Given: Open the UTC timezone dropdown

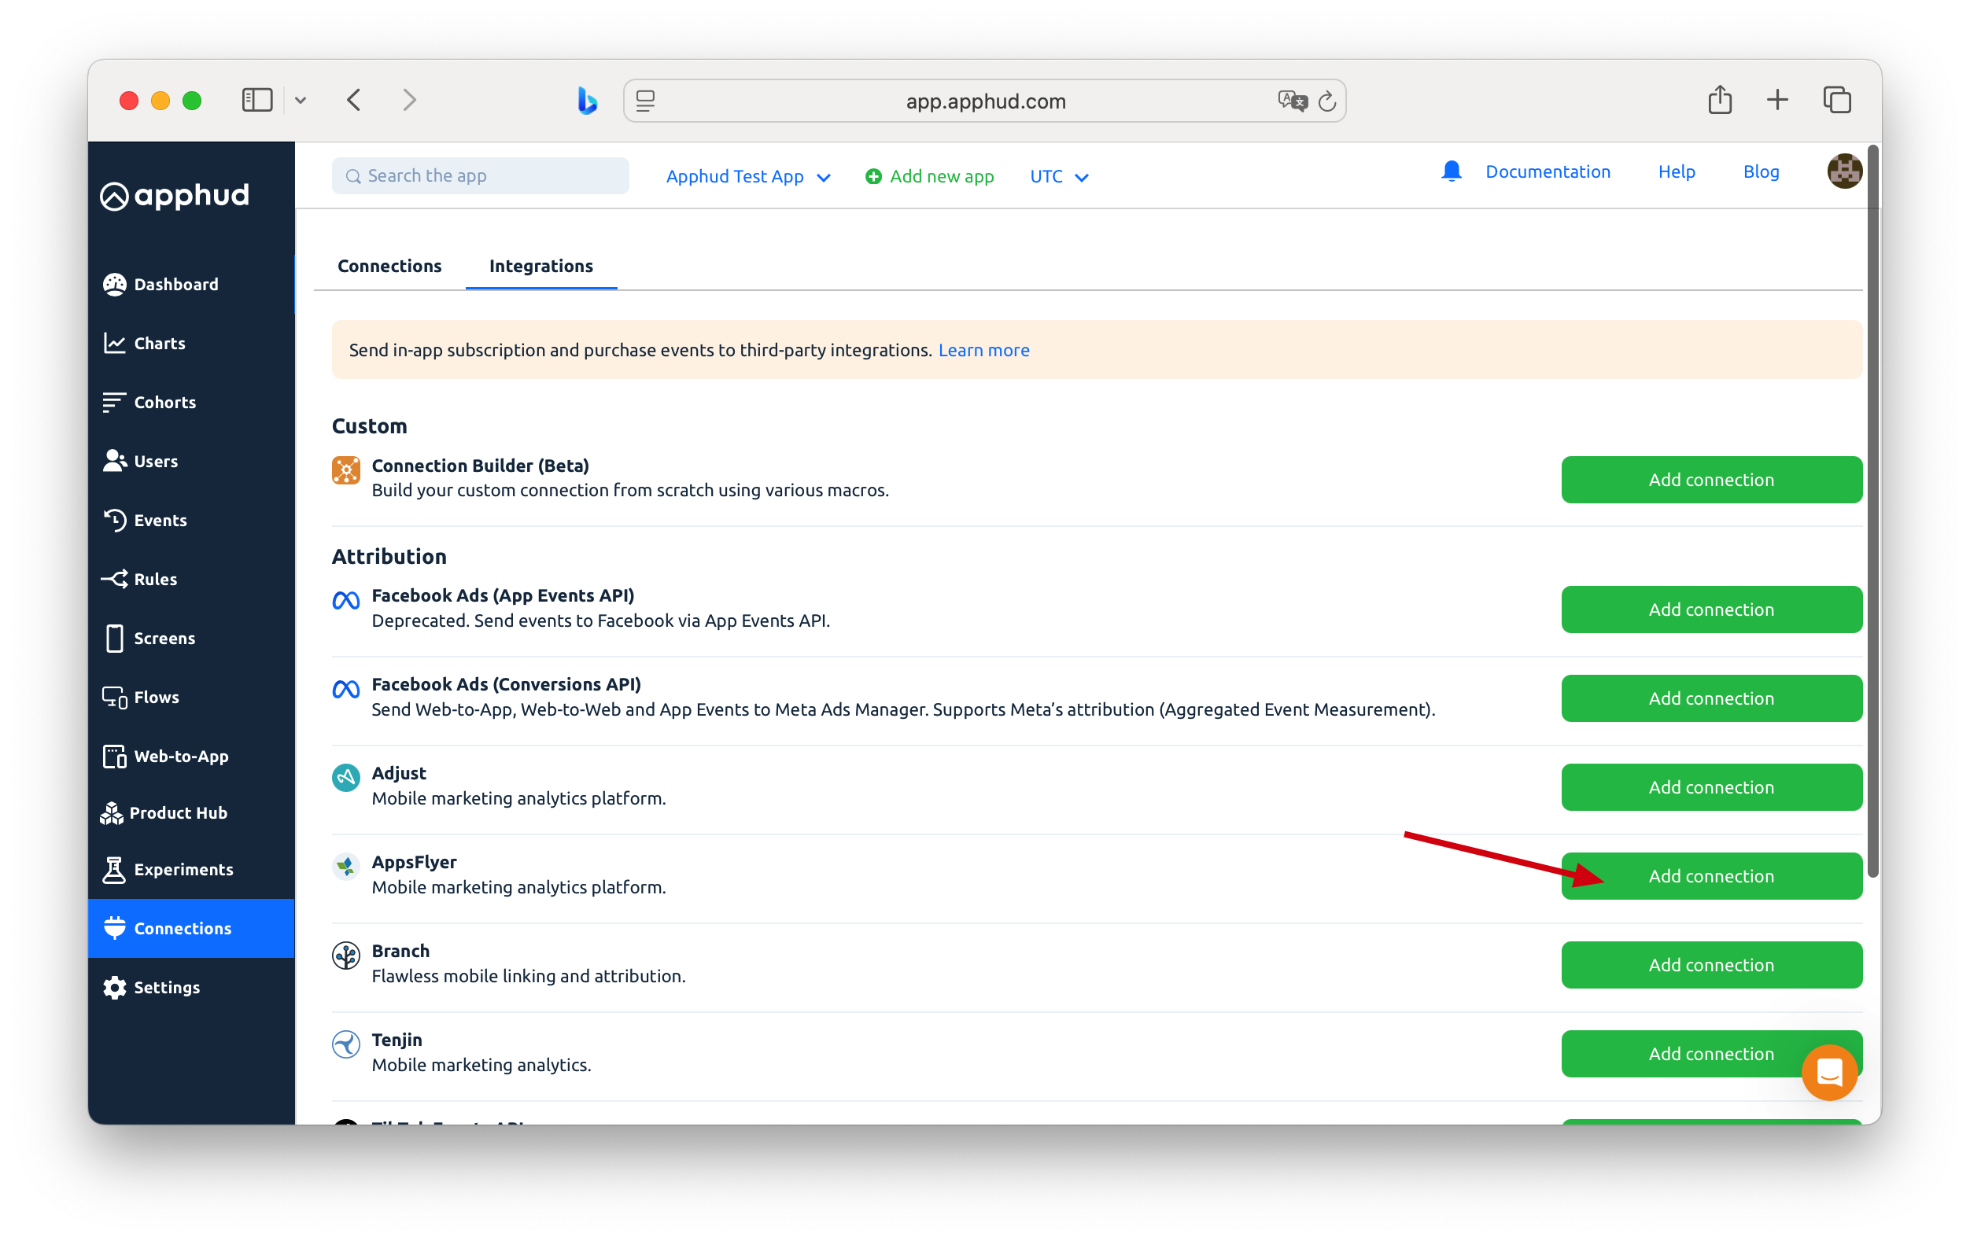Looking at the screenshot, I should coord(1059,177).
